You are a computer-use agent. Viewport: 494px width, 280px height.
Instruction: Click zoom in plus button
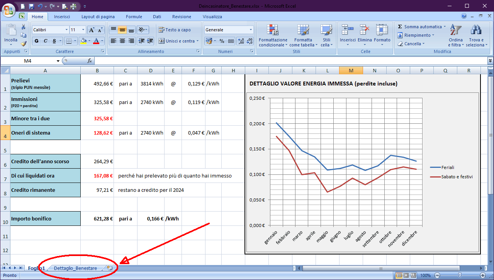[x=482, y=275]
